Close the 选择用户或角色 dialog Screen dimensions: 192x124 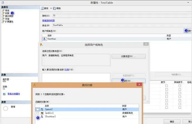point(146,44)
